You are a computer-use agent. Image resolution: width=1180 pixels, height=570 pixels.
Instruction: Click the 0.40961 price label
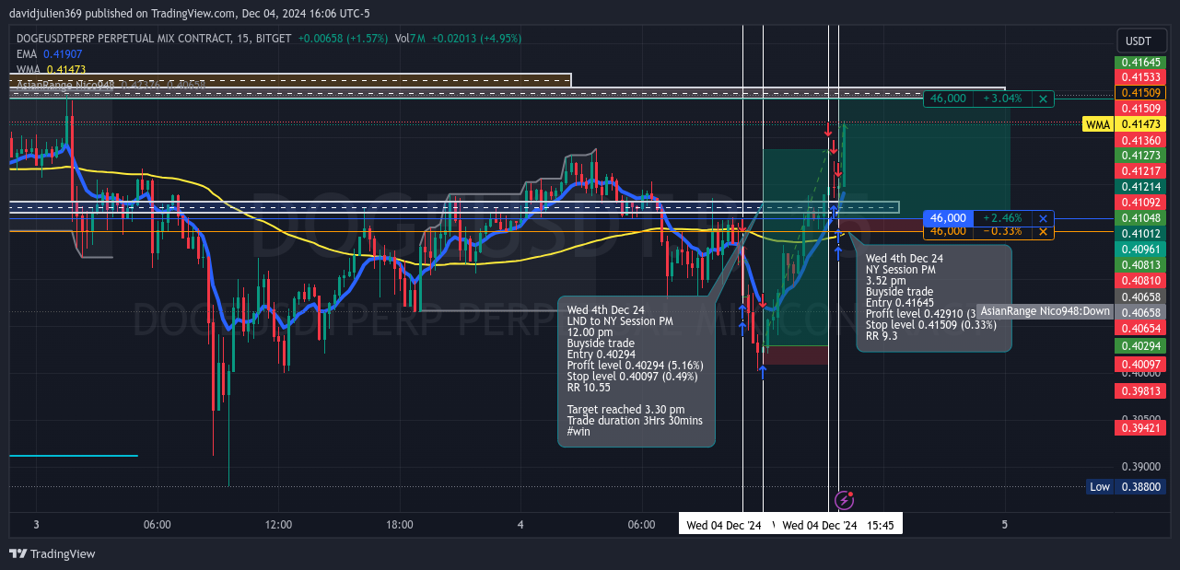click(1140, 250)
